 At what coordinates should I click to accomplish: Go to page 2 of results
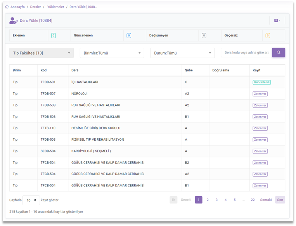click(208, 200)
